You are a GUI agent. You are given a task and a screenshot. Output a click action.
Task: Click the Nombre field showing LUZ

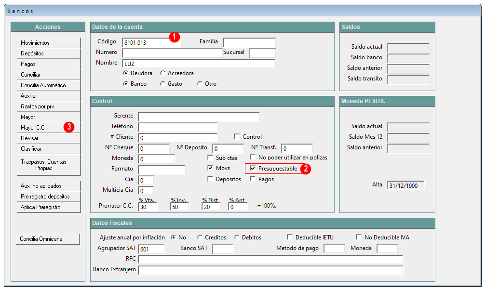pyautogui.click(x=199, y=64)
